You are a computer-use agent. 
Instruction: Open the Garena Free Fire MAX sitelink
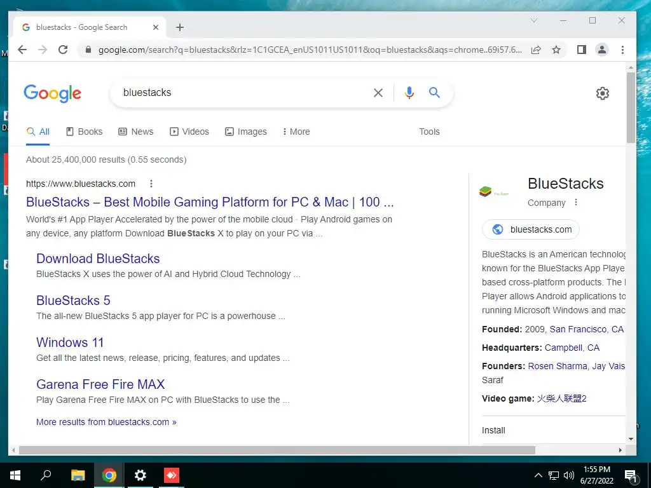click(x=100, y=384)
